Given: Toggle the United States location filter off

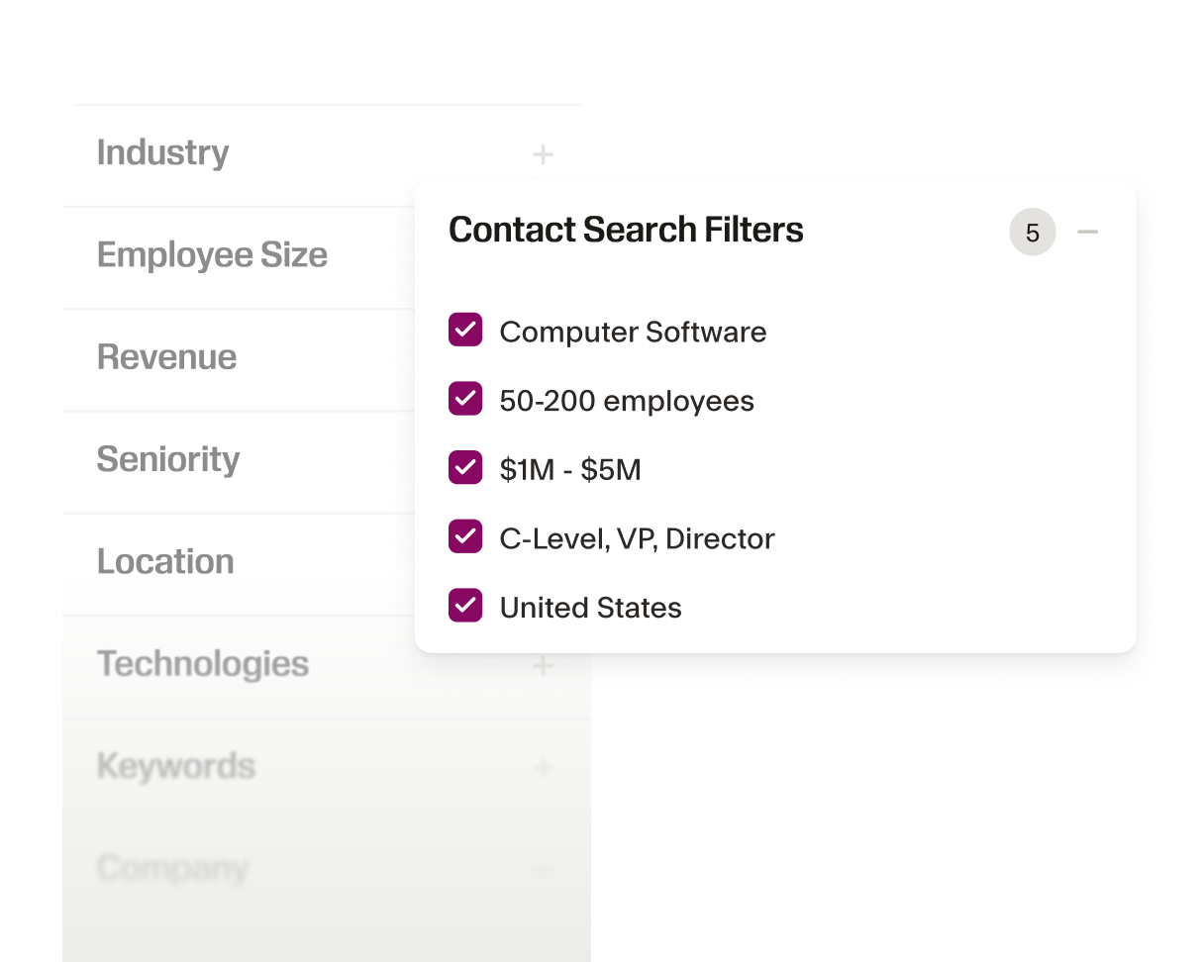Looking at the screenshot, I should click(465, 605).
